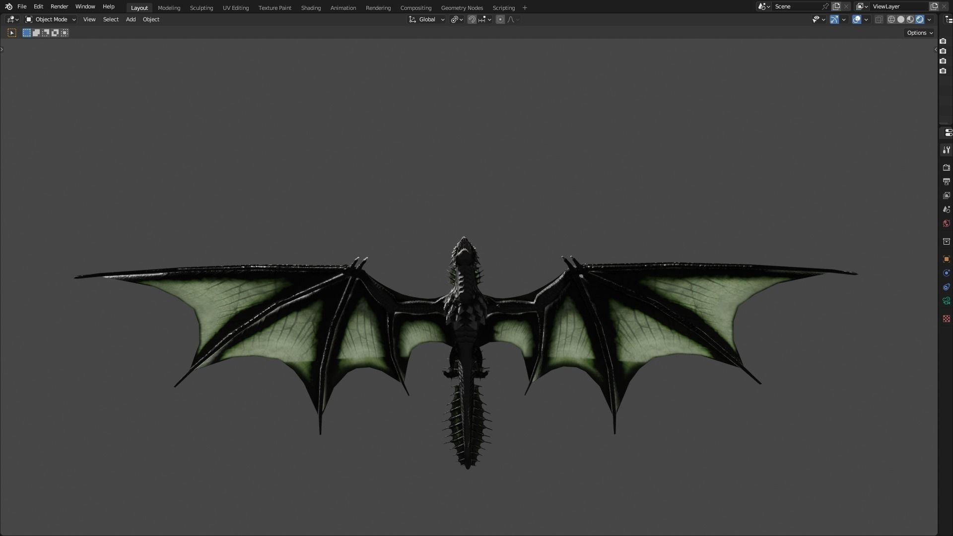The height and width of the screenshot is (536, 953).
Task: Pin the scene to workspace
Action: click(x=825, y=6)
